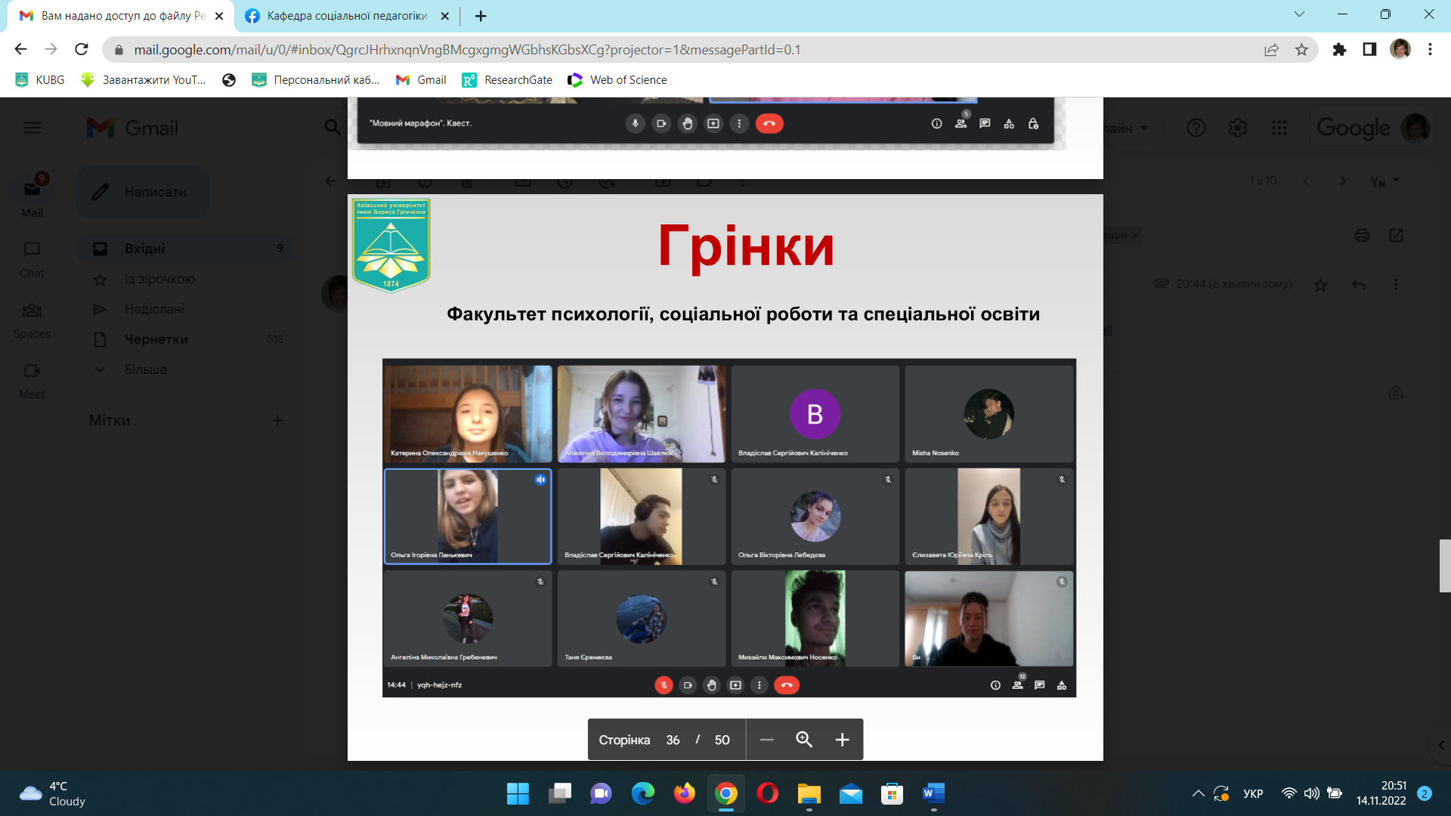Open the Gmail main menu hamburger
The width and height of the screenshot is (1451, 816).
32,128
